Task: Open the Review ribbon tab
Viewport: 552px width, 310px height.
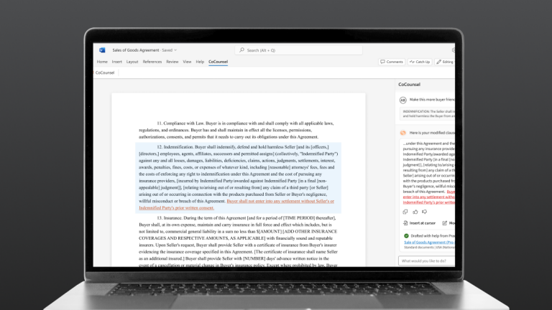Action: (x=172, y=62)
